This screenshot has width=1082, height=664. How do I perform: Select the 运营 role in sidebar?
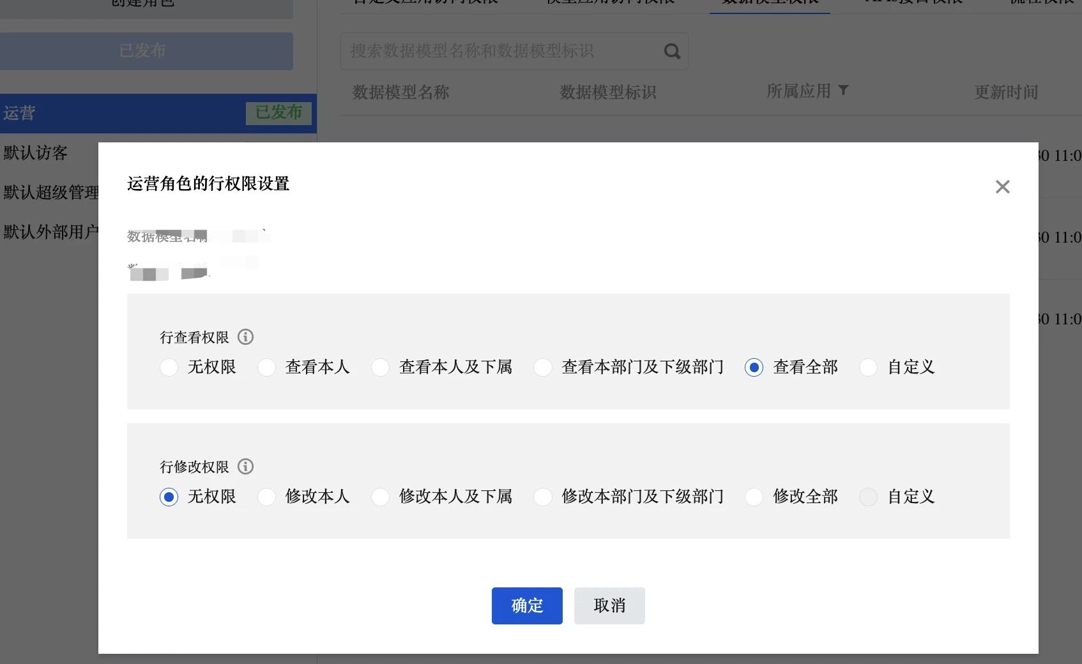click(158, 113)
